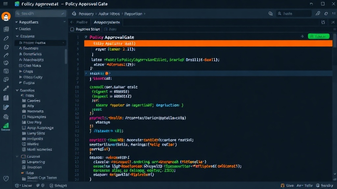Collapse the Cetoles section
This screenshot has width=337, height=189.
(16, 29)
